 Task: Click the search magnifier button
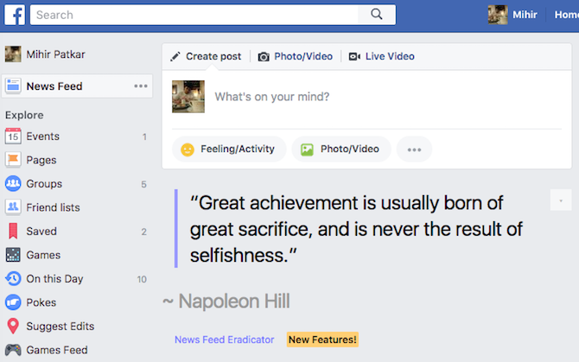coord(377,15)
